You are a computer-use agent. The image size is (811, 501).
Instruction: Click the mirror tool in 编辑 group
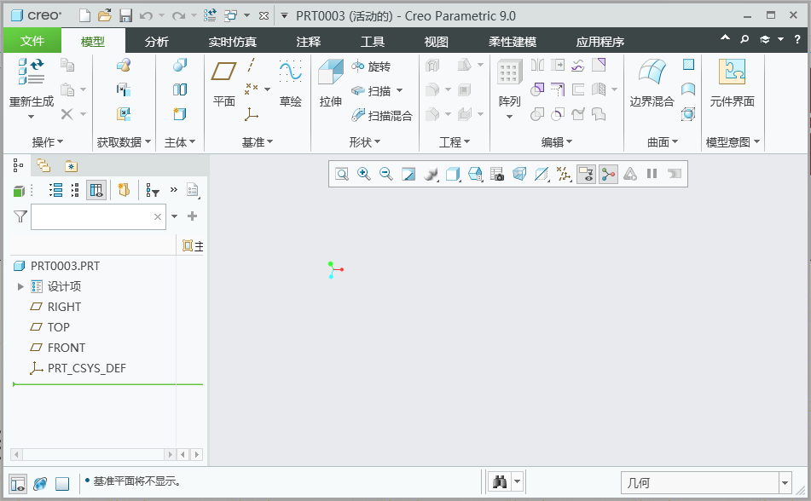pyautogui.click(x=537, y=65)
